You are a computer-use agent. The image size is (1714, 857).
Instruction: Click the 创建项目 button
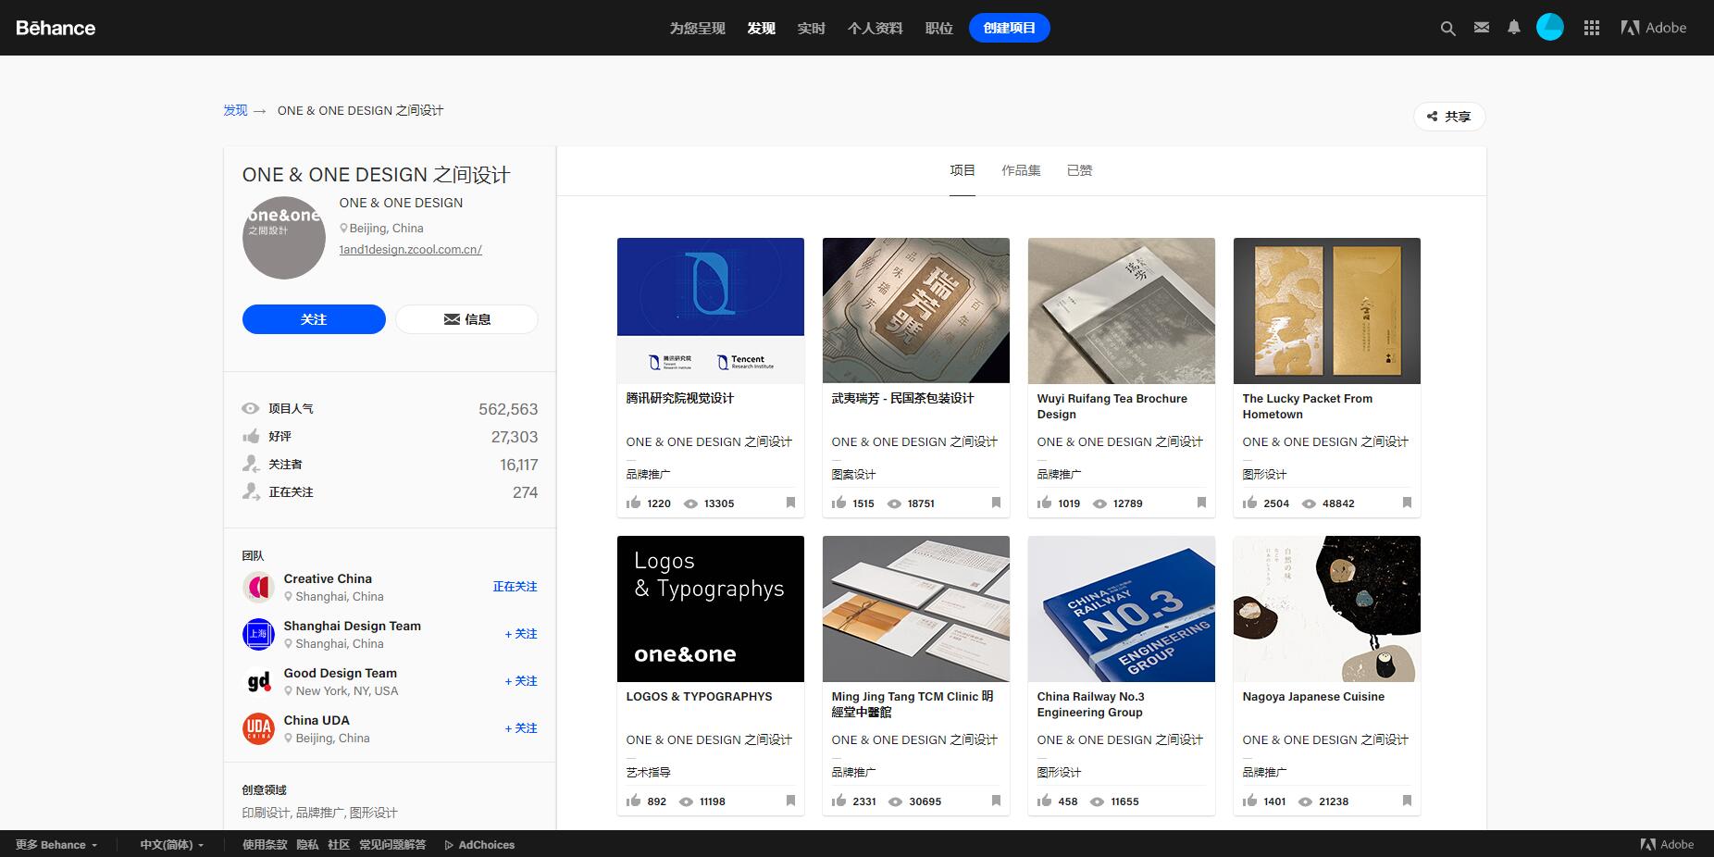coord(1010,28)
